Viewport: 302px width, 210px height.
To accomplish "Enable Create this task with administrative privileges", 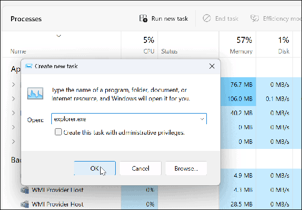I will (58, 132).
